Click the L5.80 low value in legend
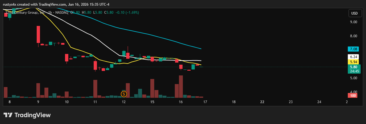Image resolution: width=366 pixels, height=124 pixels. (98, 13)
